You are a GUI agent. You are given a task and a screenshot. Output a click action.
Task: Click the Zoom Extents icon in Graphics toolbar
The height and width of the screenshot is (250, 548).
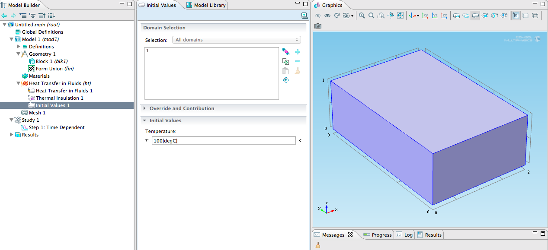400,16
